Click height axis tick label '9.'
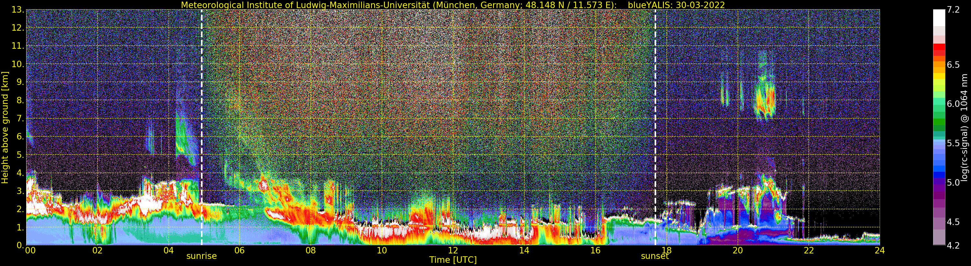971x266 pixels. click(x=20, y=82)
